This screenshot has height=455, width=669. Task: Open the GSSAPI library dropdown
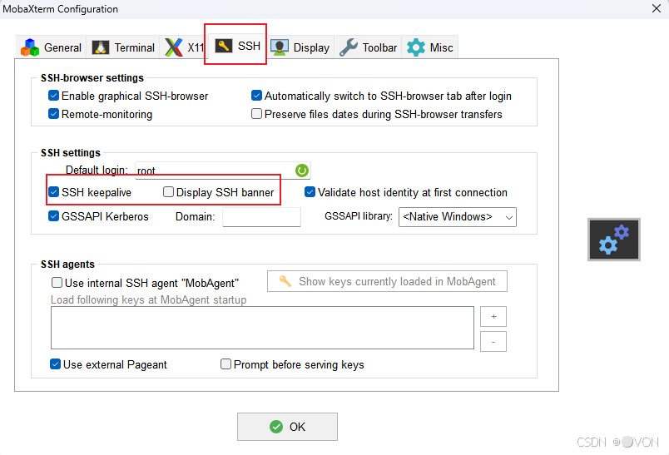coord(458,216)
